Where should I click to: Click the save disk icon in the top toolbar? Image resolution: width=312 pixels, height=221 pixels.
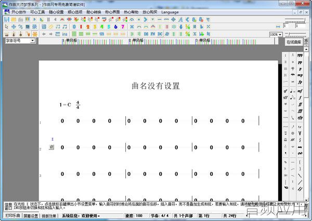[x=7, y=20]
